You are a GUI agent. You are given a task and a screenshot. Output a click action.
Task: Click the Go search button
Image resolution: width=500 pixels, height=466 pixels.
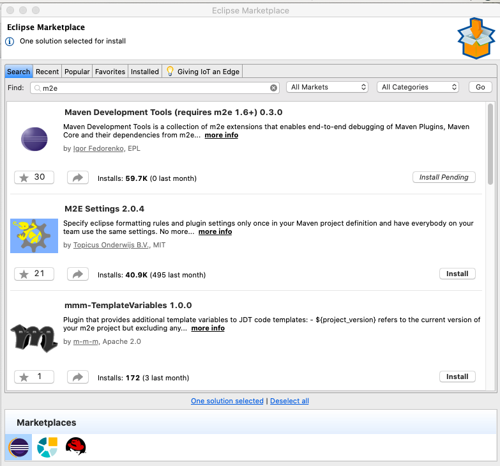pyautogui.click(x=480, y=87)
